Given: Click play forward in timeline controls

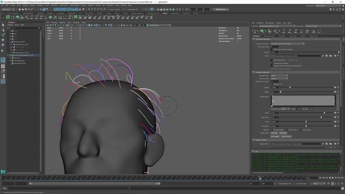Looking at the screenshot, I should [x=333, y=178].
